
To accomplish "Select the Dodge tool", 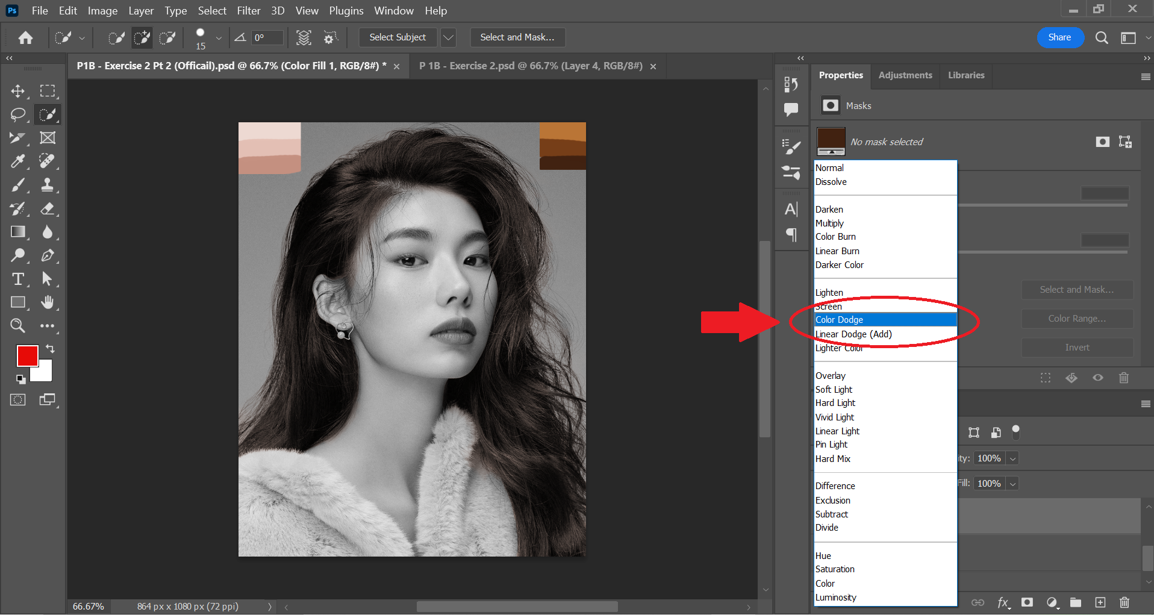I will point(18,255).
